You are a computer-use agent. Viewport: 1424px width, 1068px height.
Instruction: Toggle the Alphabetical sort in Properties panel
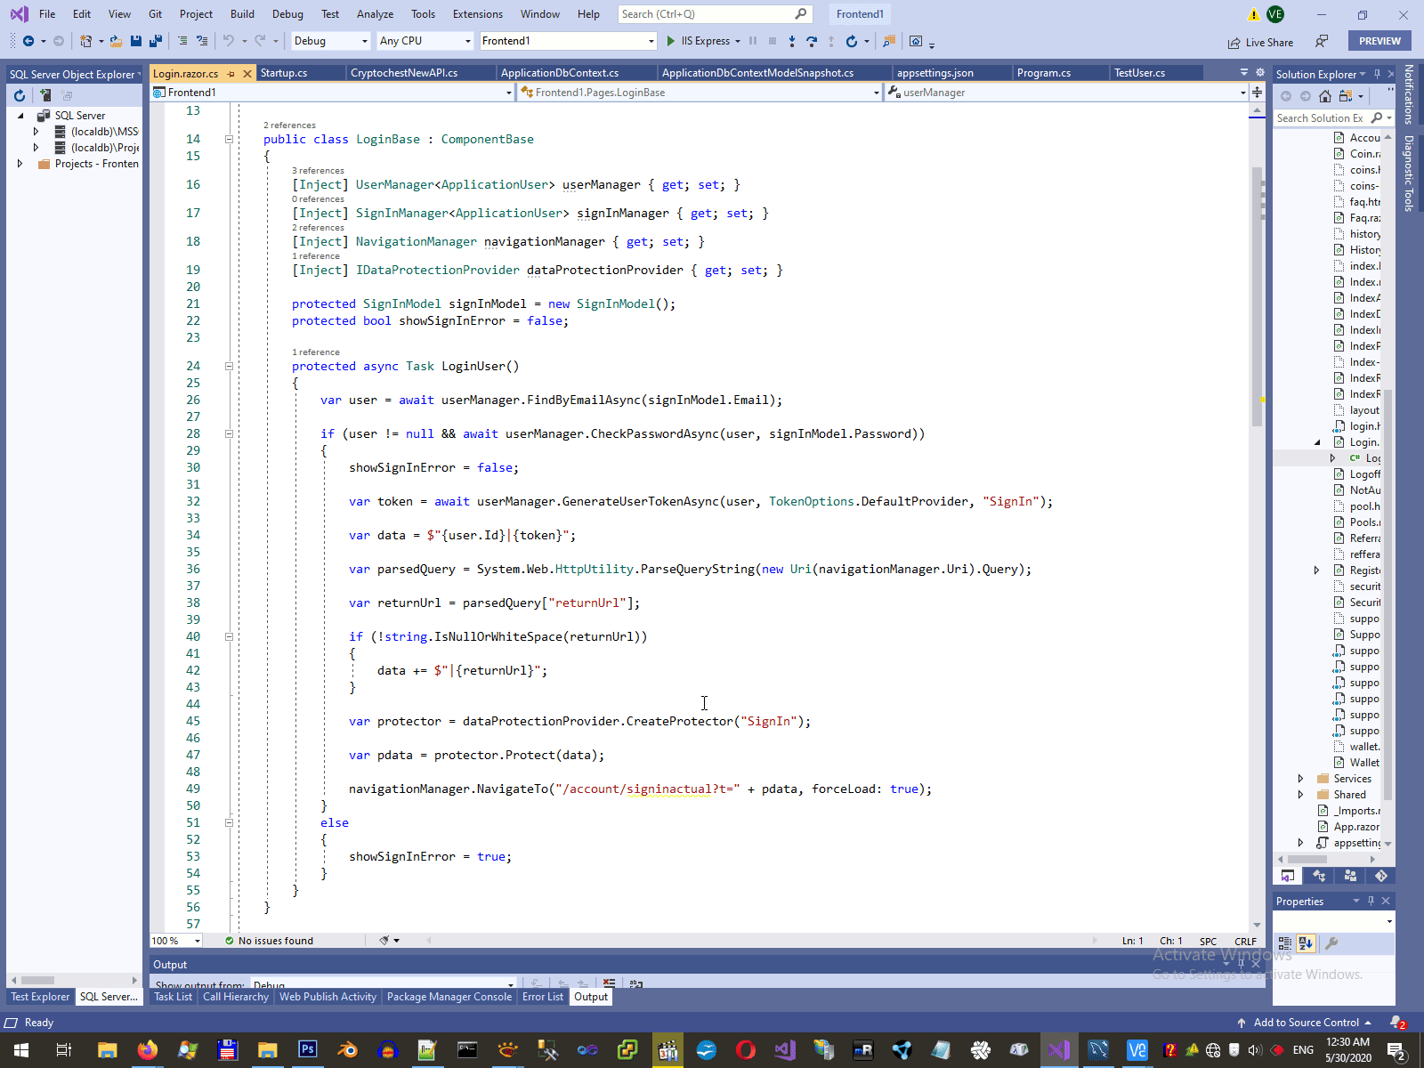(1306, 943)
